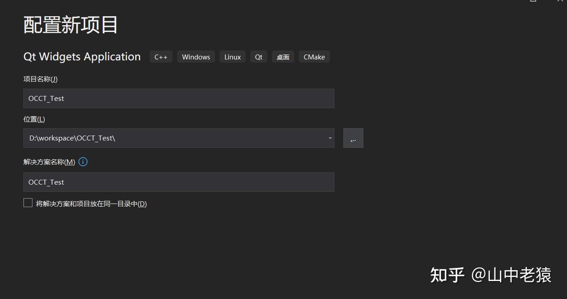Click the Windows tag

[196, 57]
